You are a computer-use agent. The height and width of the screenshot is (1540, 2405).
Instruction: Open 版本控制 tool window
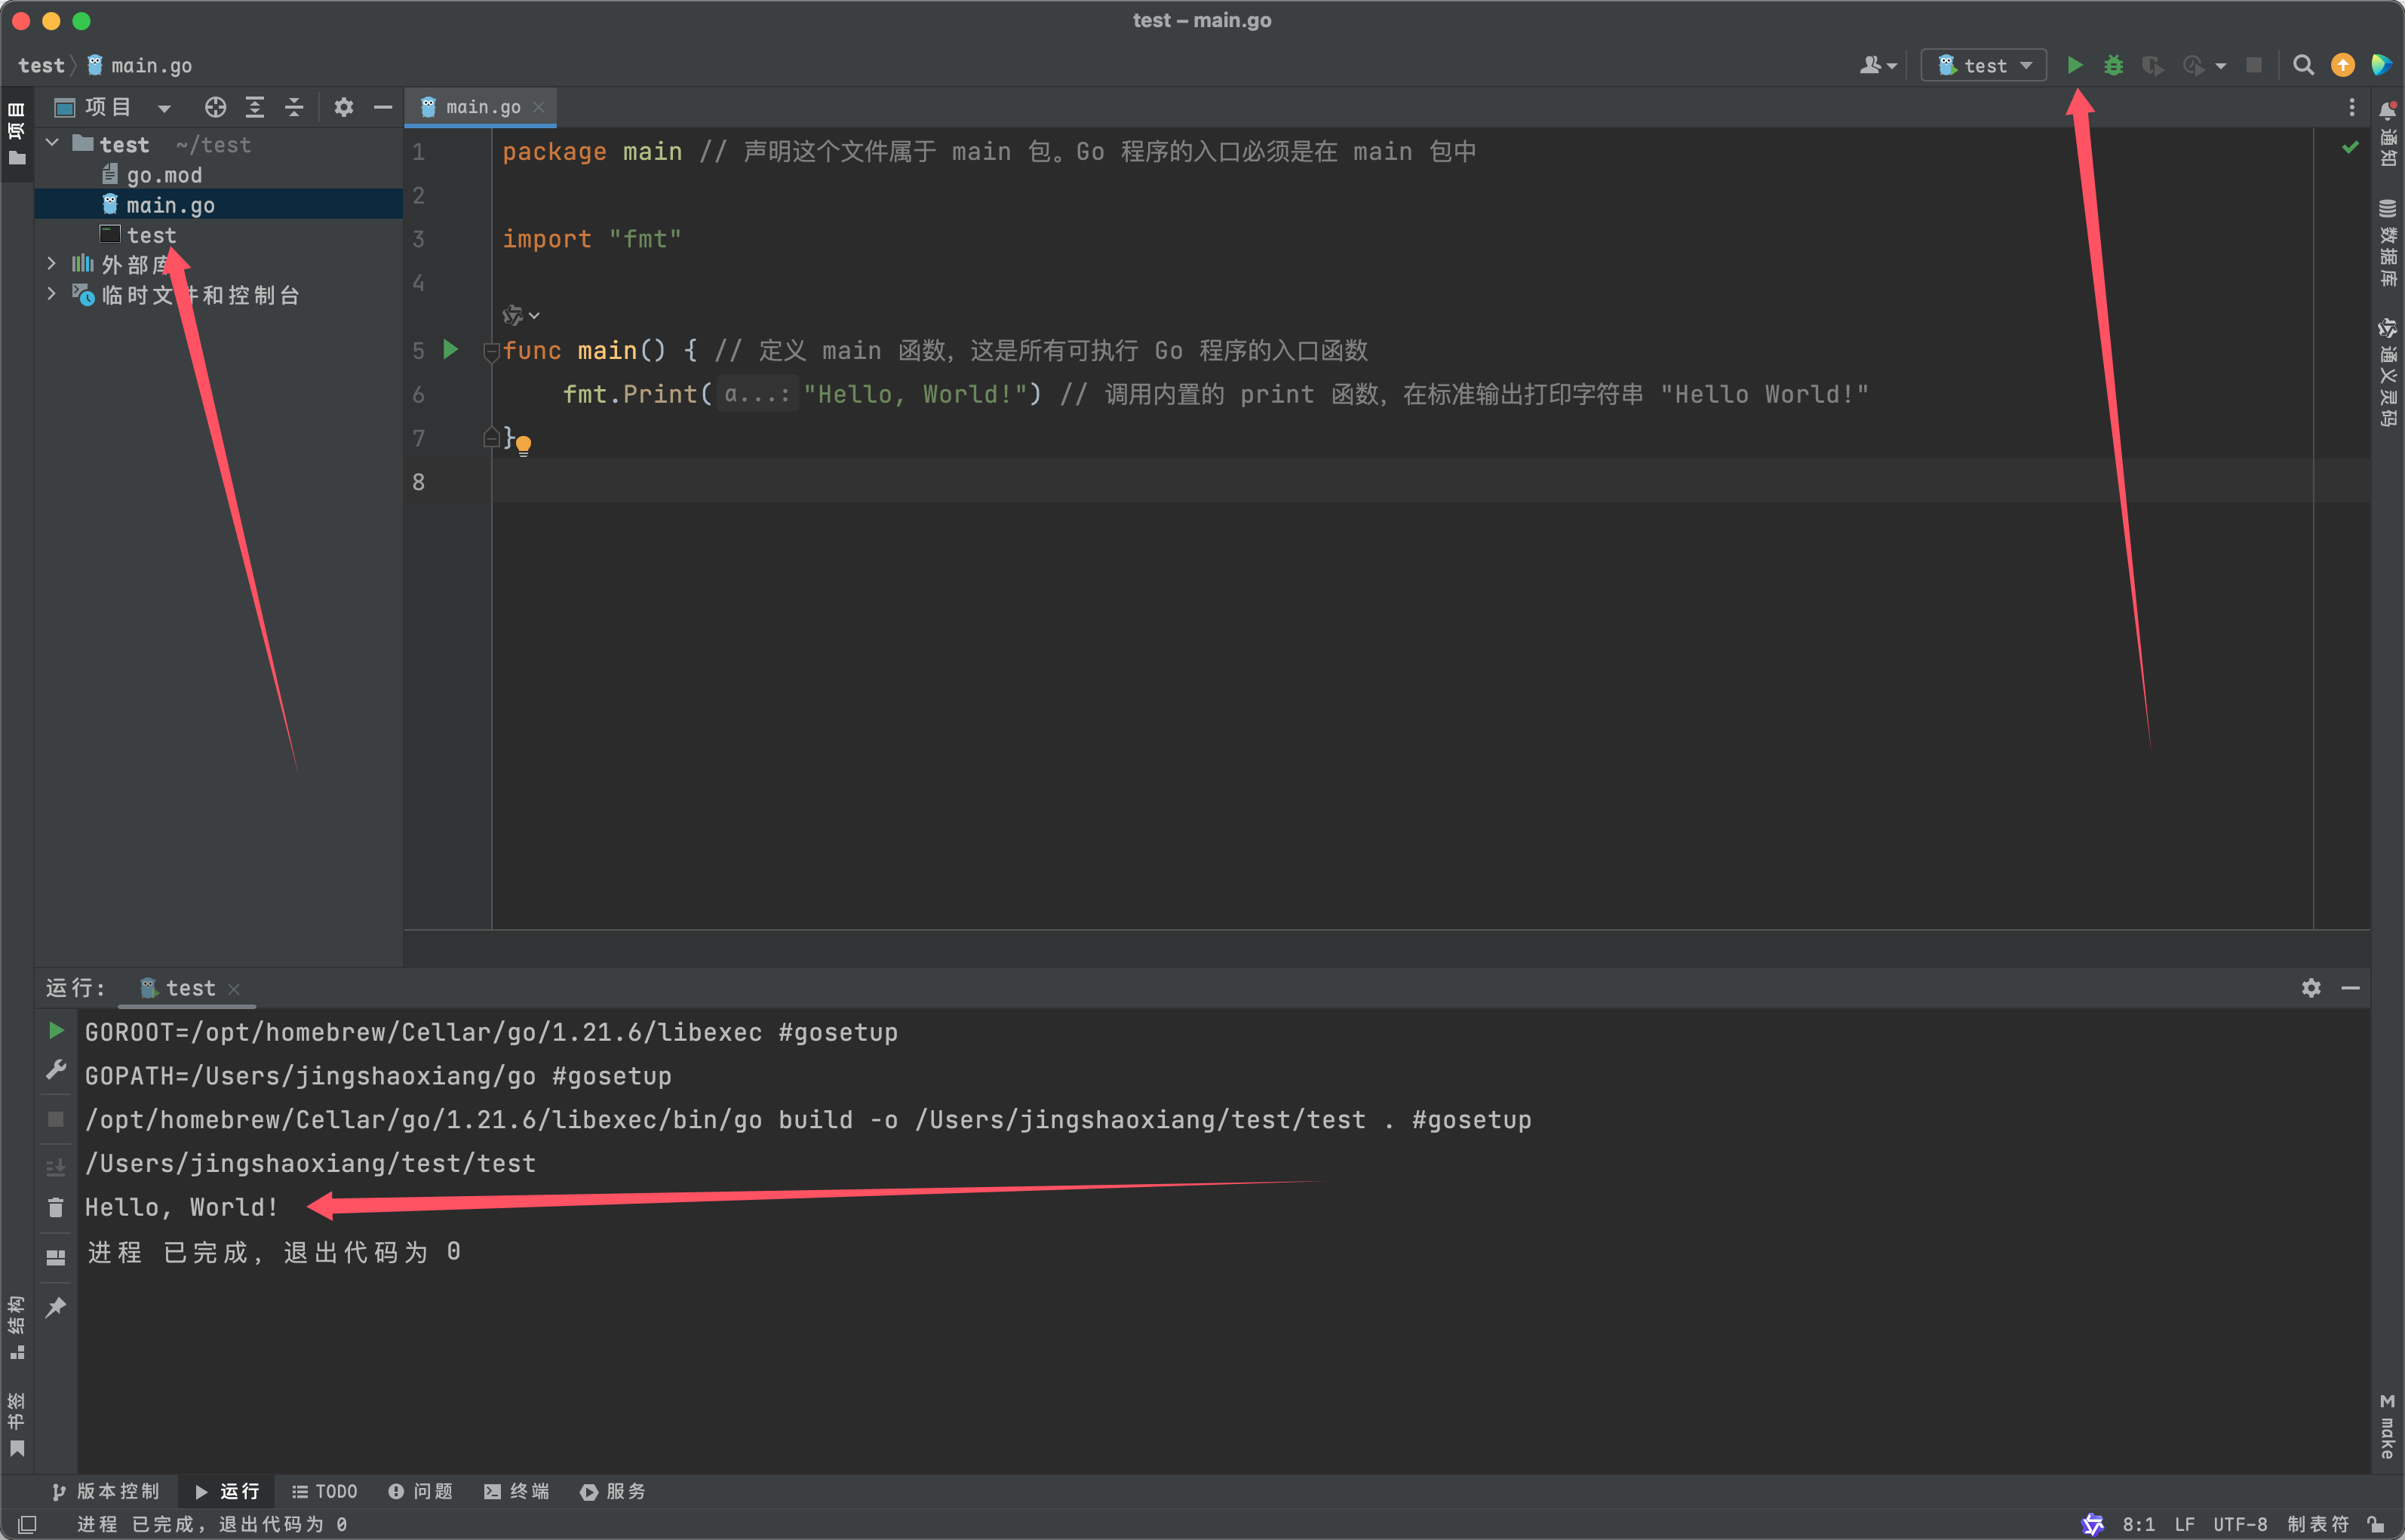coord(105,1491)
